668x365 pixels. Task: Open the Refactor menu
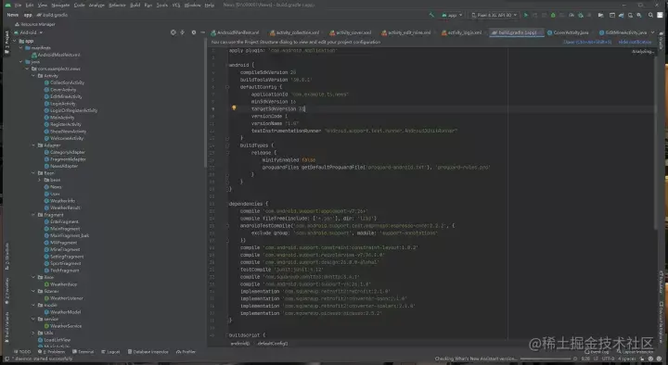[117, 6]
